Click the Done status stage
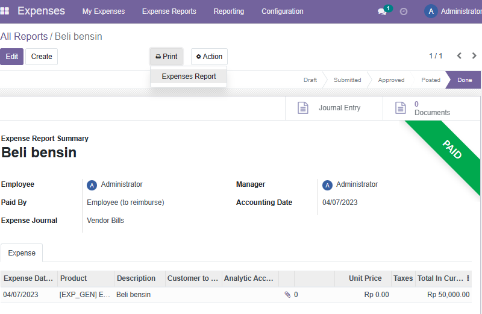 pyautogui.click(x=465, y=80)
